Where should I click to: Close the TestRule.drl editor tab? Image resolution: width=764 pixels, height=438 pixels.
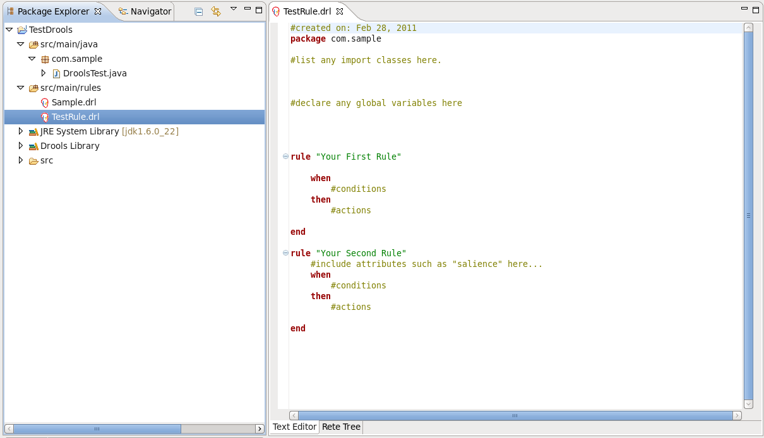coord(339,11)
